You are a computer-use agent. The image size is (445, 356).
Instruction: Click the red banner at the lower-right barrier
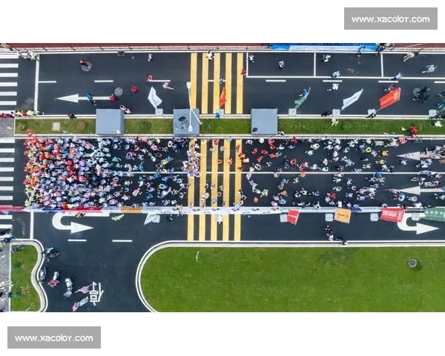392,215
